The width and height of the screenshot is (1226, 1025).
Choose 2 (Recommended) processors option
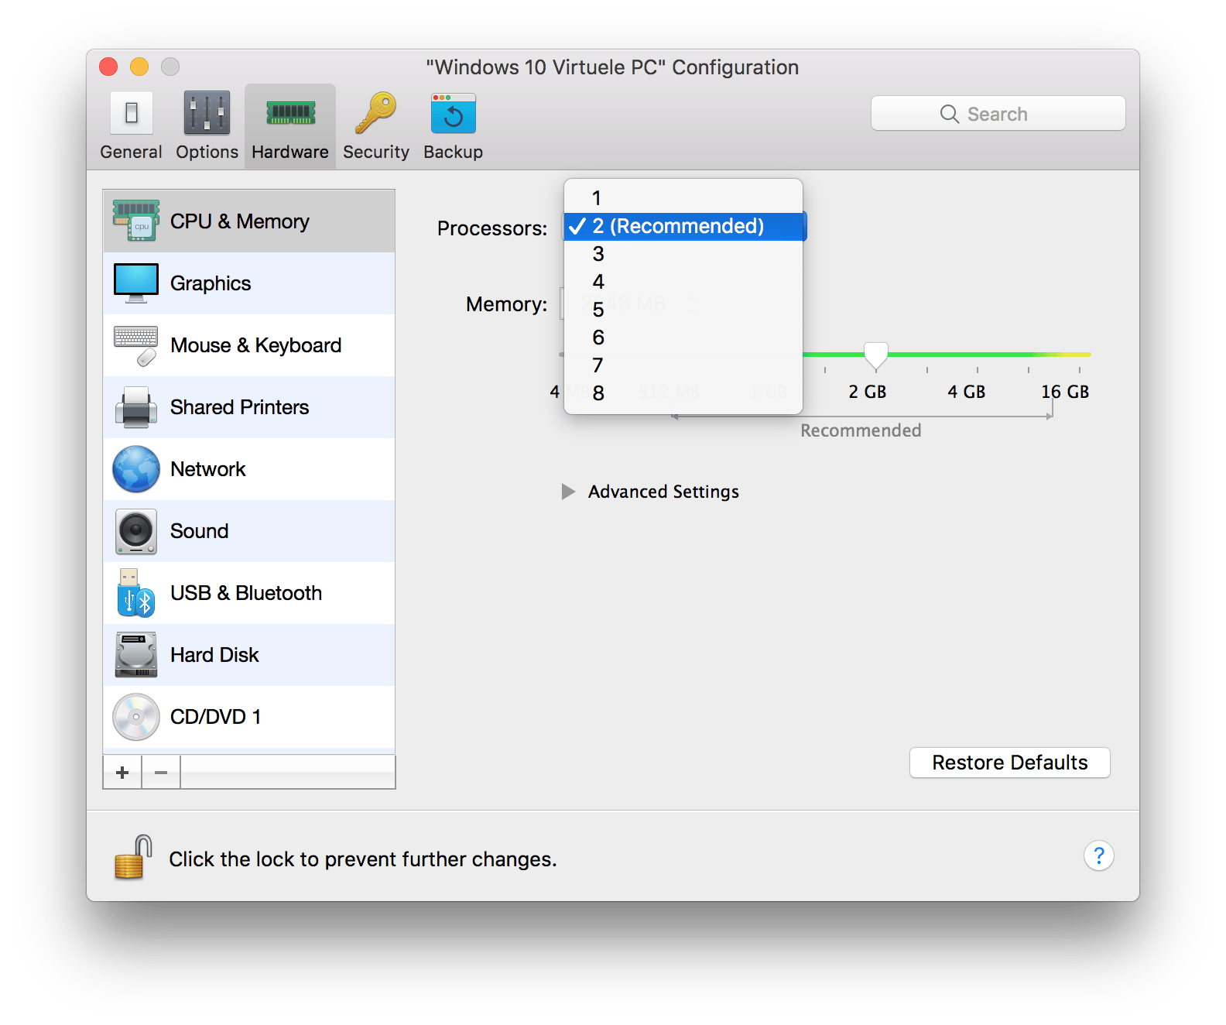[683, 226]
